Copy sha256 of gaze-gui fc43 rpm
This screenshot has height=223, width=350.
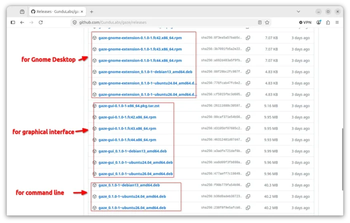[248, 128]
